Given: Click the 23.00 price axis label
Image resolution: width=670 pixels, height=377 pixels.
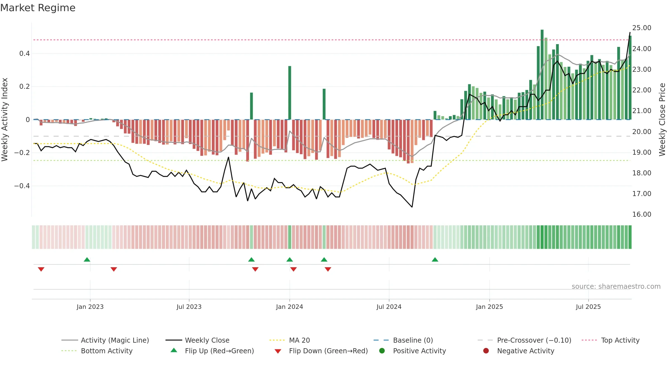Looking at the screenshot, I should tap(642, 69).
